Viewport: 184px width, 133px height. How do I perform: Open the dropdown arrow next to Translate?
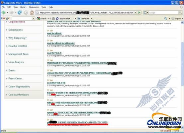click(91, 19)
